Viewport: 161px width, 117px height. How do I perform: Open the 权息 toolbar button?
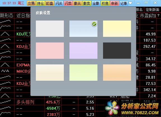point(105,3)
